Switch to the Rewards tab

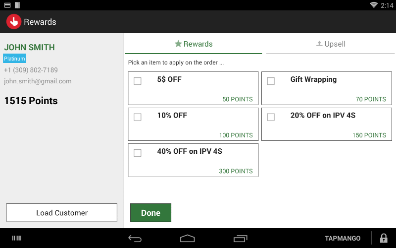(x=194, y=44)
